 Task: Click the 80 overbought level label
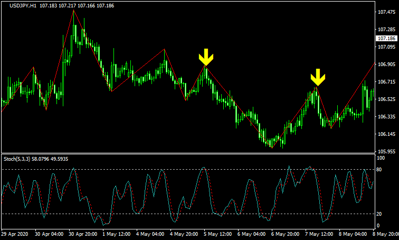coord(379,169)
